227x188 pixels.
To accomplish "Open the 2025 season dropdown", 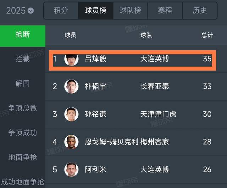I will (x=20, y=10).
